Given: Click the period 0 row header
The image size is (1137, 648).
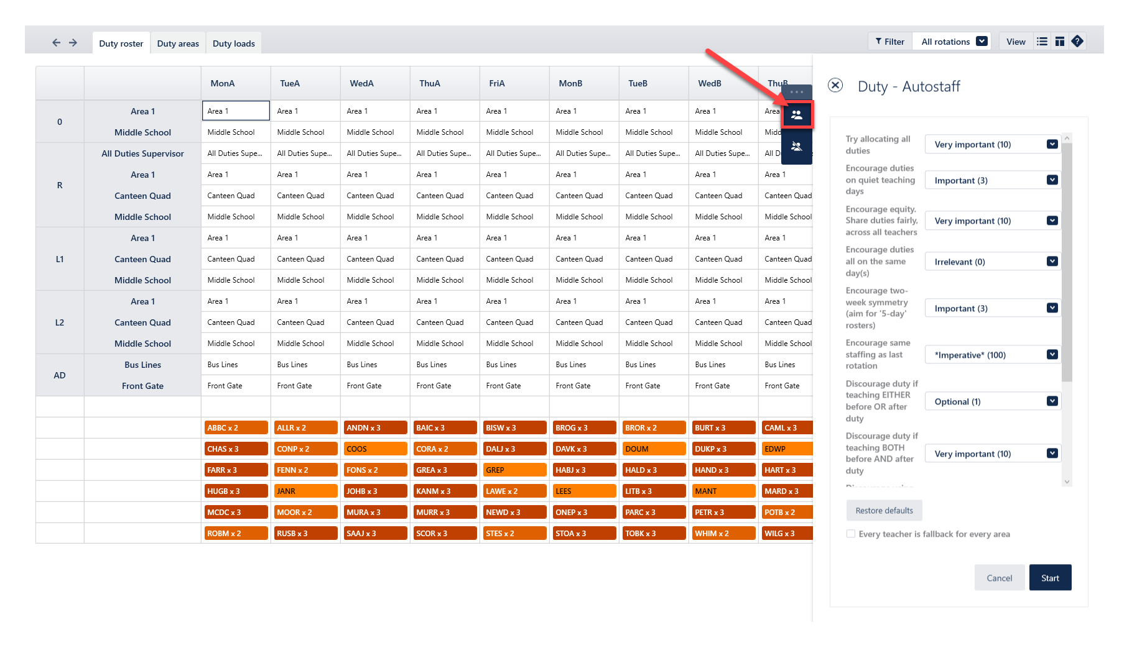Looking at the screenshot, I should click(60, 122).
